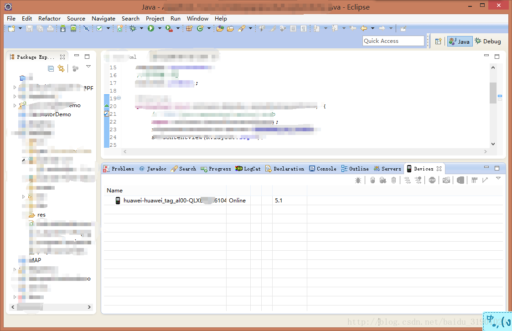Open the Devices view menu triangle
Screen dimensions: 512x331
point(498,178)
